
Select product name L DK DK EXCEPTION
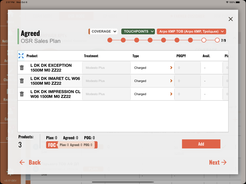(51, 68)
